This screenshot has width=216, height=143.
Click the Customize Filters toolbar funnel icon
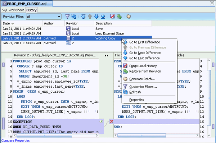[67, 17]
